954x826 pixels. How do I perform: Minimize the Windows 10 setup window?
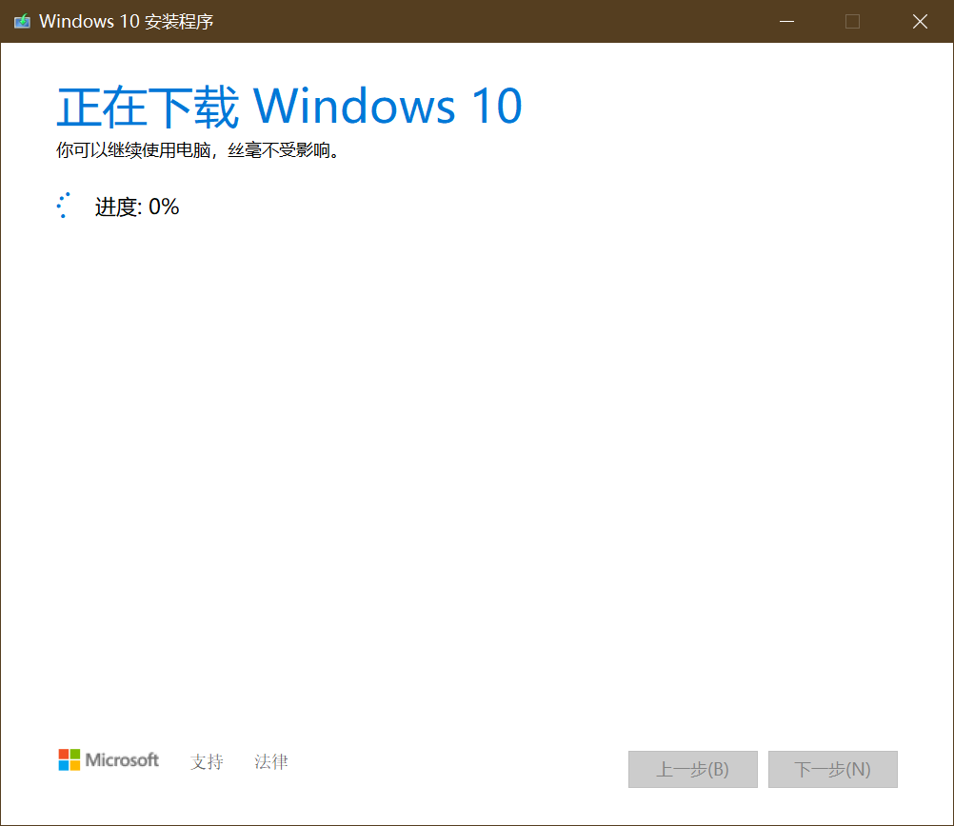click(x=786, y=21)
